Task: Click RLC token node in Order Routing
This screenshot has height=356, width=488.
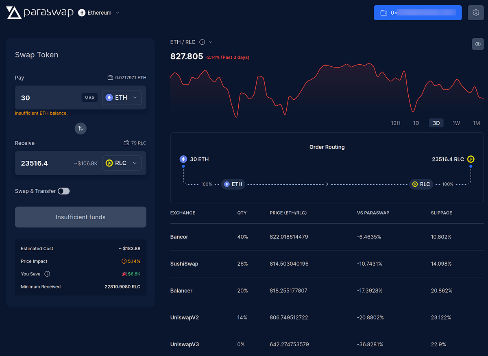Action: pyautogui.click(x=420, y=184)
